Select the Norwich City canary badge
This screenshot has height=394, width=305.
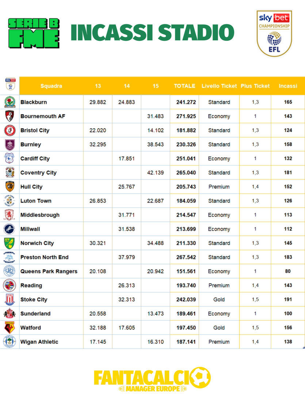pyautogui.click(x=9, y=243)
